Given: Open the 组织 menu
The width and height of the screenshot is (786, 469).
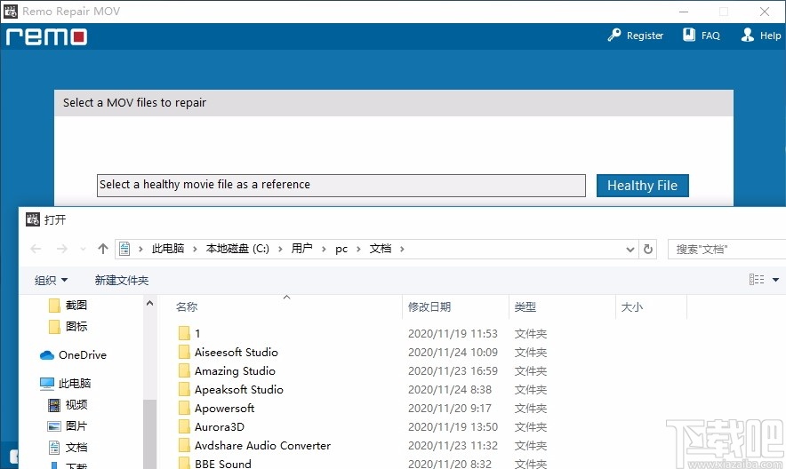Looking at the screenshot, I should coord(51,281).
